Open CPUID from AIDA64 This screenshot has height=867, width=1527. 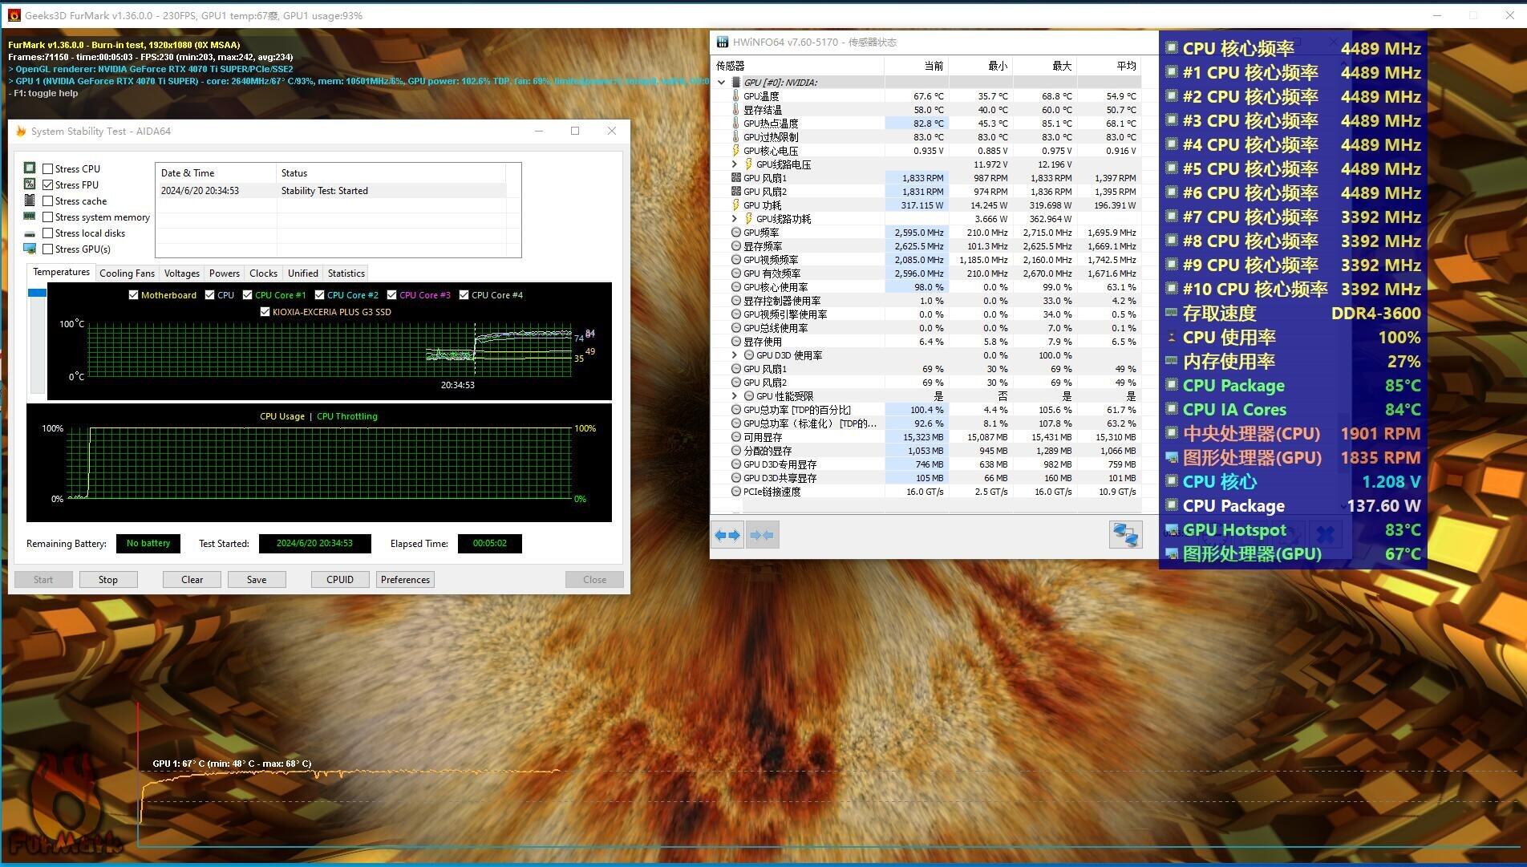point(340,579)
